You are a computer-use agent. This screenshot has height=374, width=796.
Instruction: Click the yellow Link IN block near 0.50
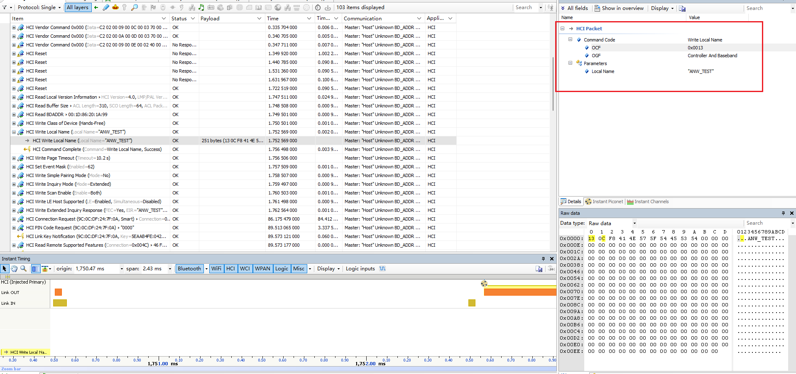[472, 303]
